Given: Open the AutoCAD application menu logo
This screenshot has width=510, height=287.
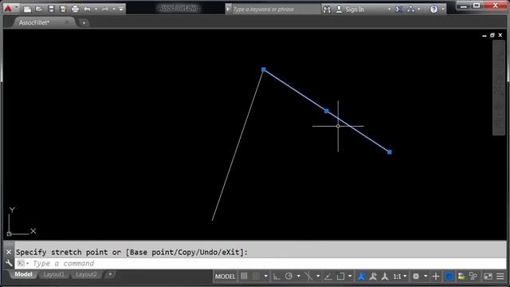Looking at the screenshot, I should (x=8, y=9).
